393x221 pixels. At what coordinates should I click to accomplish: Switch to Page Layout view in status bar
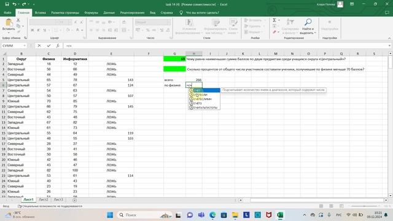[x=331, y=206]
